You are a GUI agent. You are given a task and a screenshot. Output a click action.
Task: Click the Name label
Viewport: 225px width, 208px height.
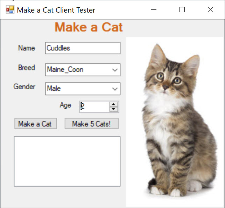pyautogui.click(x=27, y=48)
